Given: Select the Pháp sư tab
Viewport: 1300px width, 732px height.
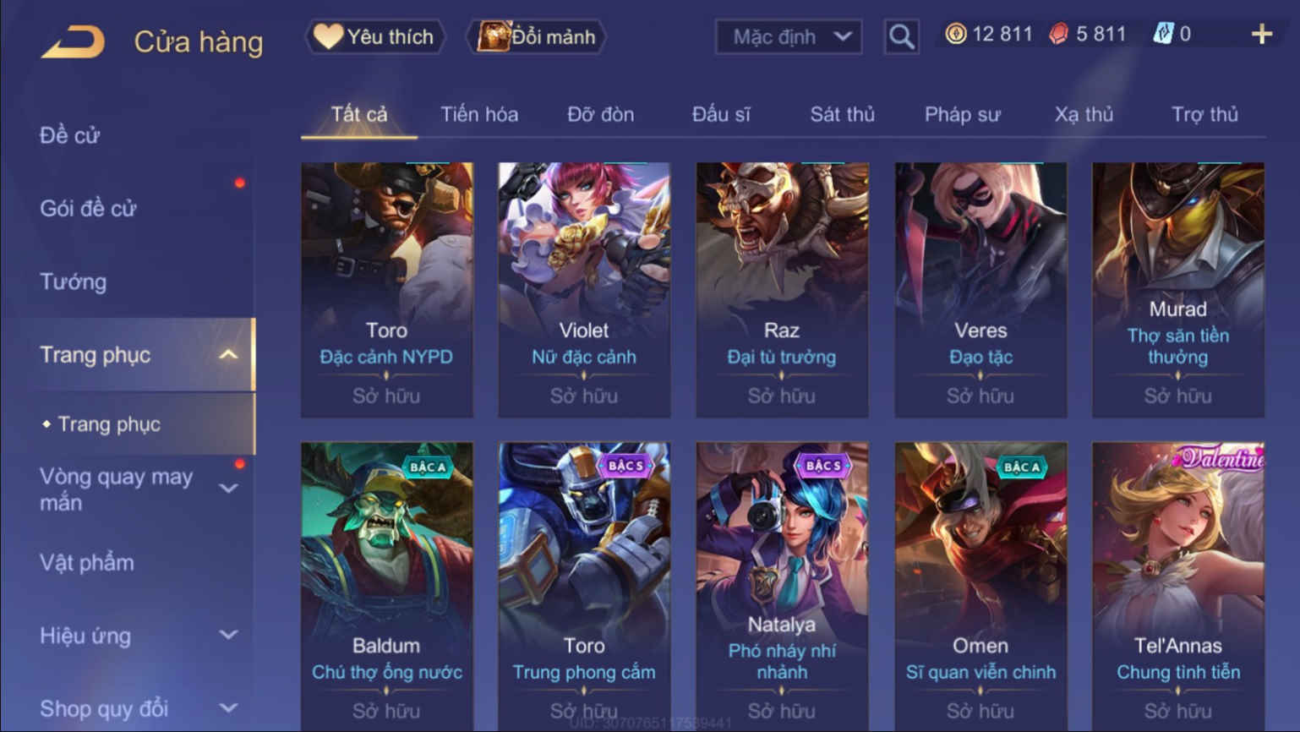Looking at the screenshot, I should (962, 114).
